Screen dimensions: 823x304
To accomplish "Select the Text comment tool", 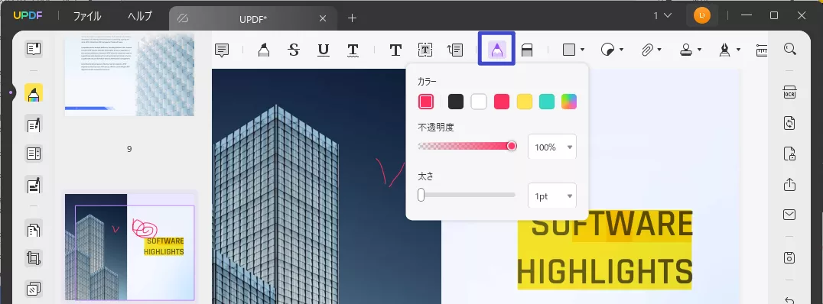I will [395, 50].
